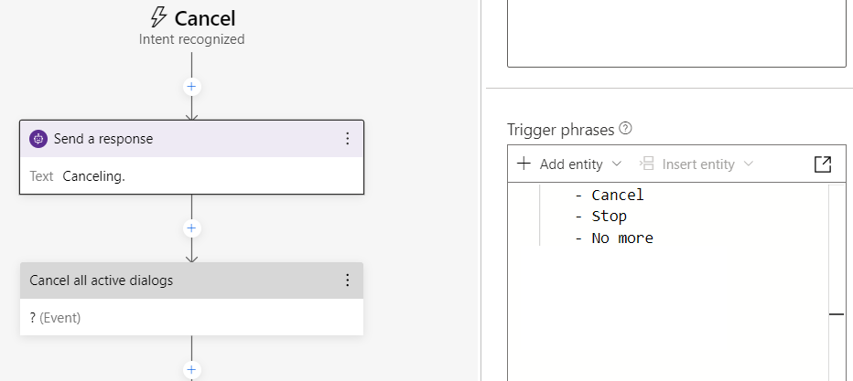Screen dimensions: 853x381
Task: Add action after the Send a response node
Action: (x=191, y=228)
